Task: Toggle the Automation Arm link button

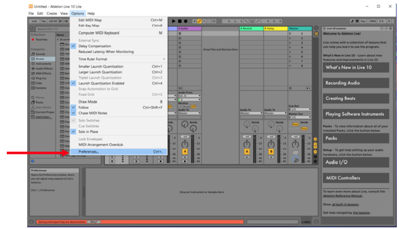Action: tap(199, 21)
